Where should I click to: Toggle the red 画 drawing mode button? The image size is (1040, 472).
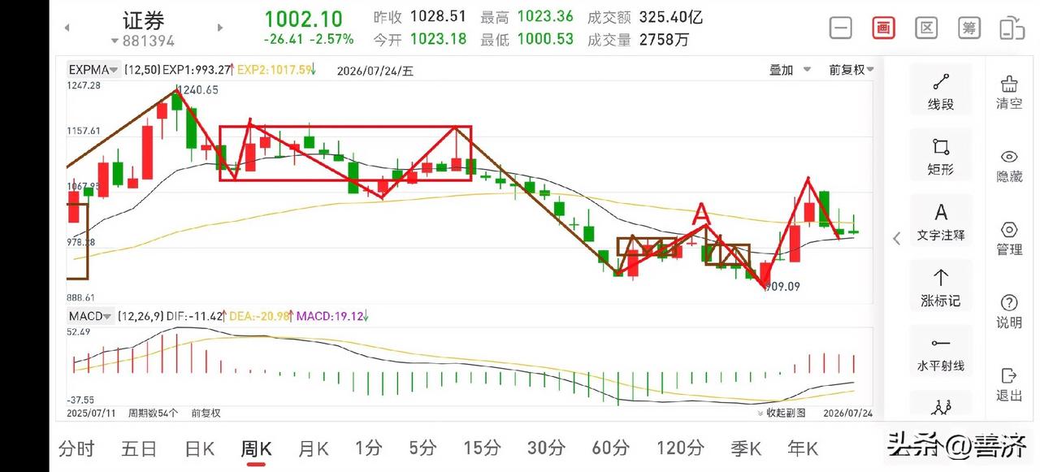pyautogui.click(x=883, y=28)
